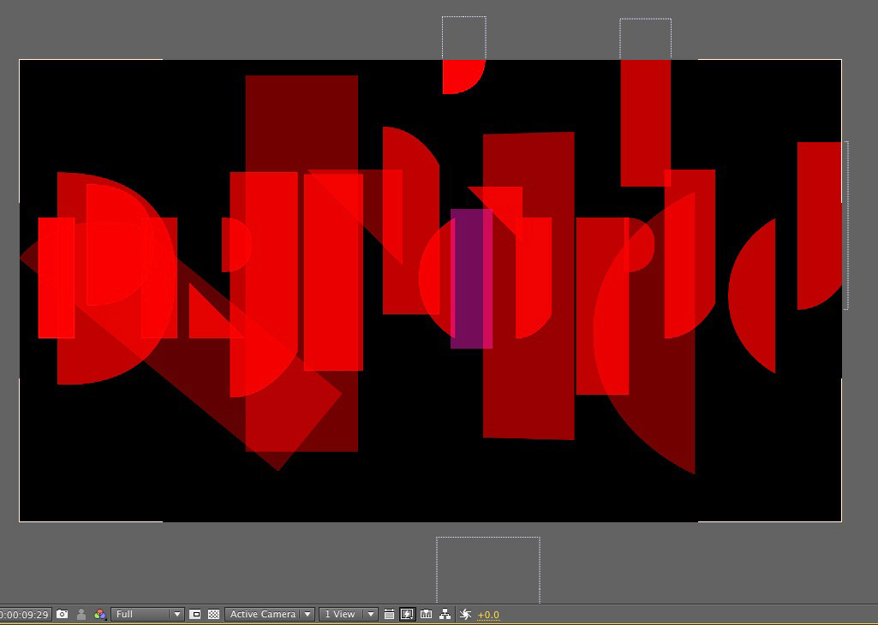The height and width of the screenshot is (625, 878).
Task: Open the Full resolution dropdown
Action: tap(147, 615)
